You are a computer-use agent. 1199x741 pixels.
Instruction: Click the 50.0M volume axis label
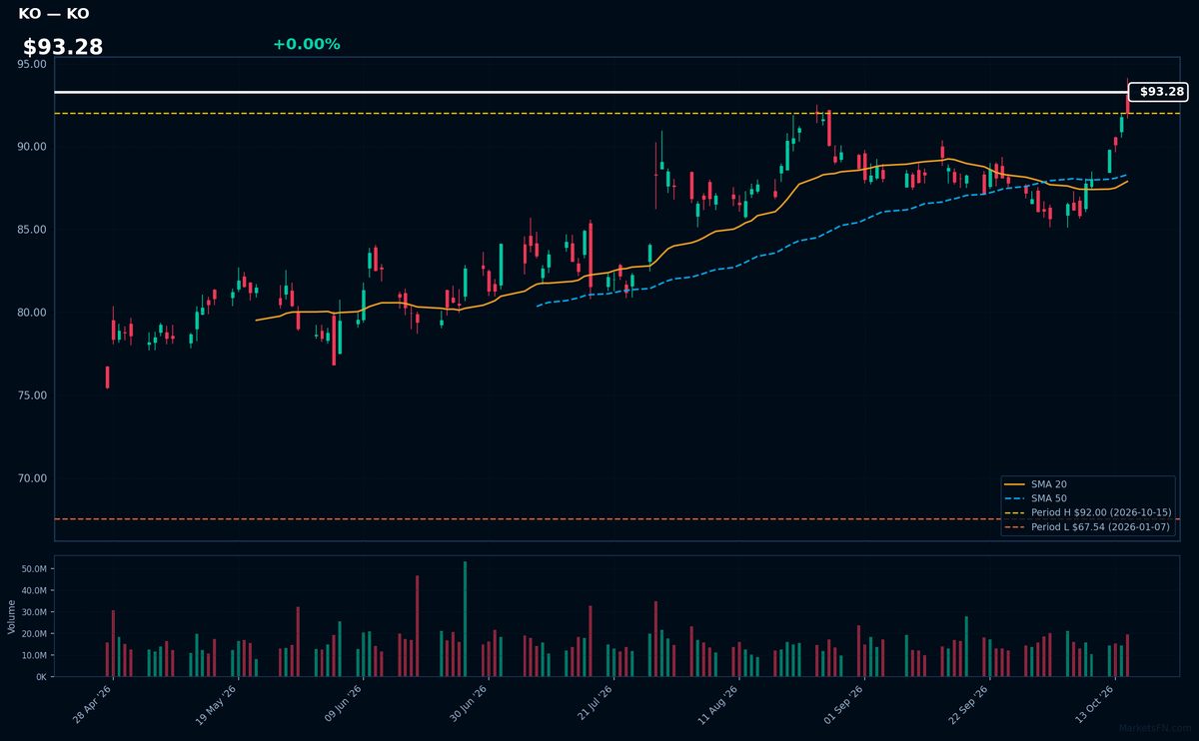[34, 568]
